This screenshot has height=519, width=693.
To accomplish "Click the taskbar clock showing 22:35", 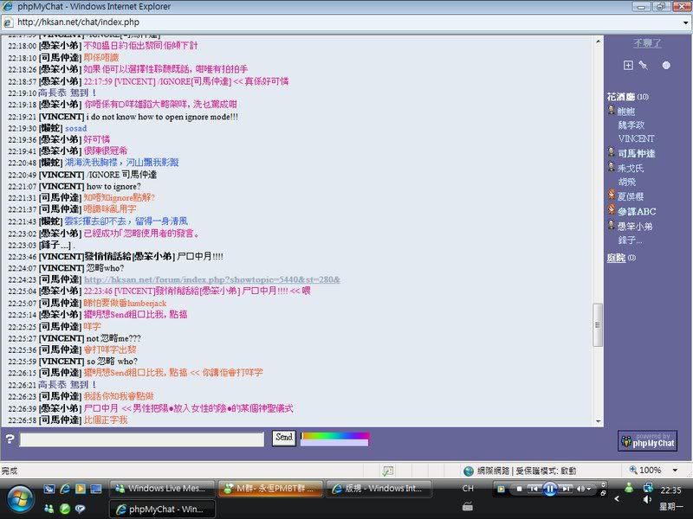I will click(x=670, y=490).
